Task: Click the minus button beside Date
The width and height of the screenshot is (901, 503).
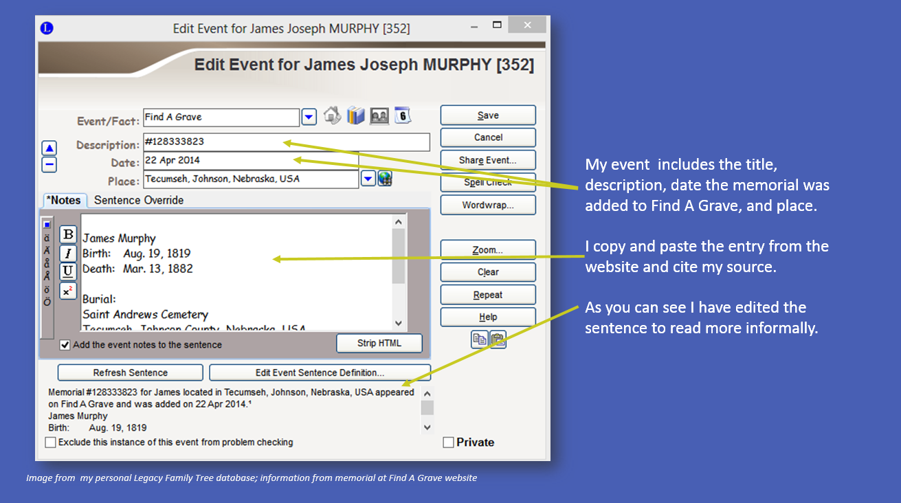Action: tap(49, 165)
